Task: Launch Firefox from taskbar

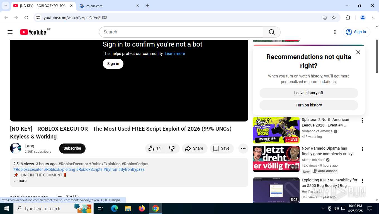Action: click(x=142, y=208)
